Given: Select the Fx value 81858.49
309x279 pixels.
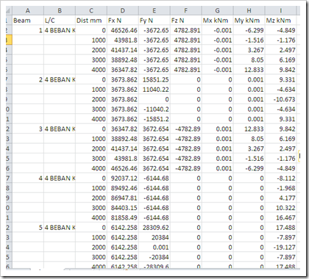Looking at the screenshot, I should click(x=123, y=218).
